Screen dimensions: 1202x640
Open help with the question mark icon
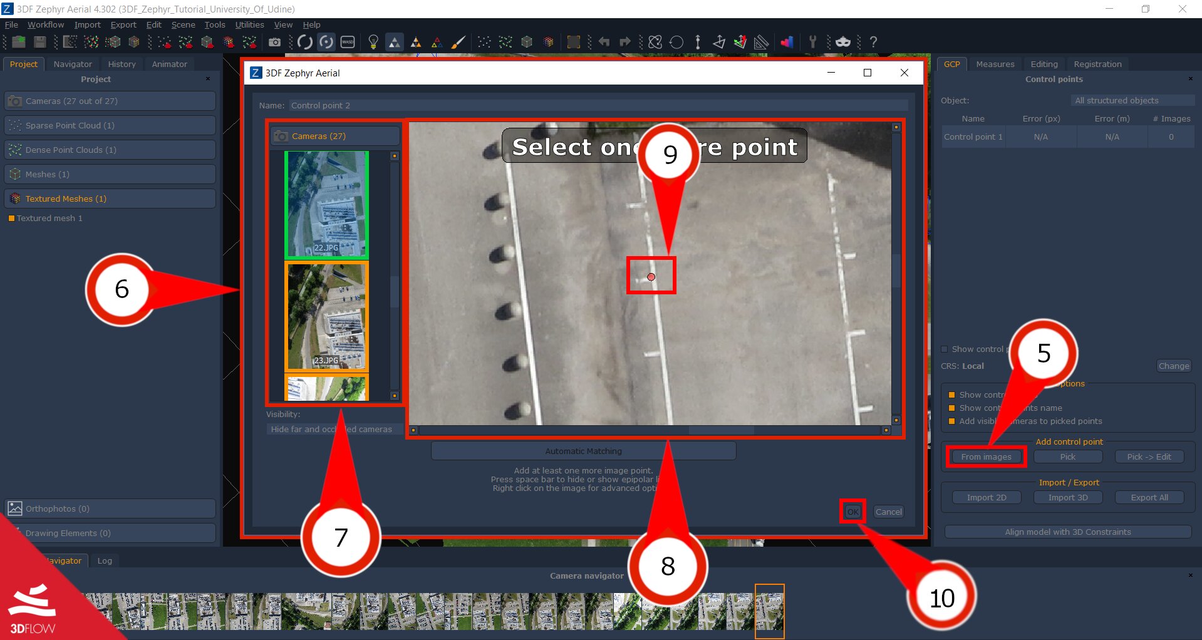[x=873, y=42]
